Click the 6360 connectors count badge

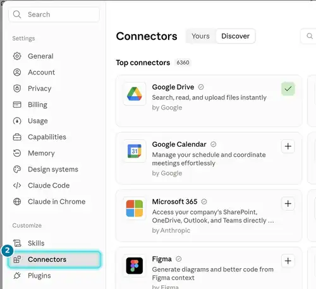pyautogui.click(x=183, y=63)
